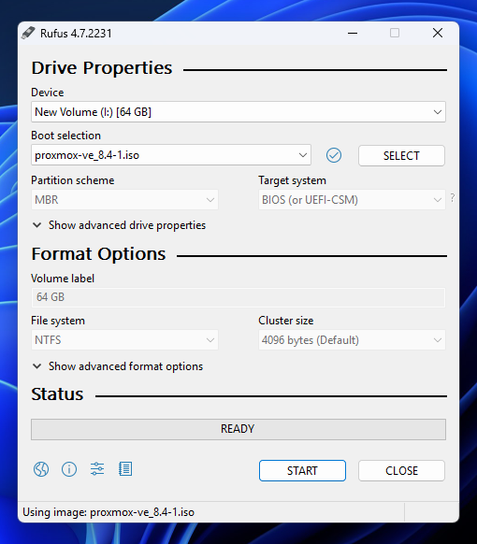Open the About information icon

69,469
